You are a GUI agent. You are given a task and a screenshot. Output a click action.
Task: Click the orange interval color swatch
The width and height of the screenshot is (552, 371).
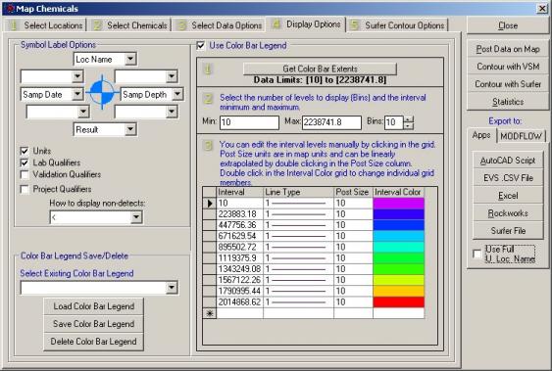point(398,292)
